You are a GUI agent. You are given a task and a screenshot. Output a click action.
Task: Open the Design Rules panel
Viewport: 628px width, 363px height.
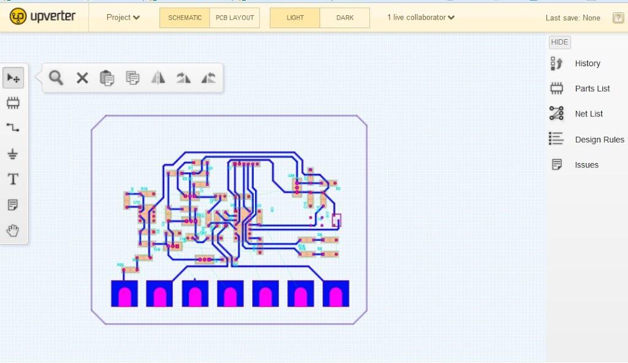599,139
